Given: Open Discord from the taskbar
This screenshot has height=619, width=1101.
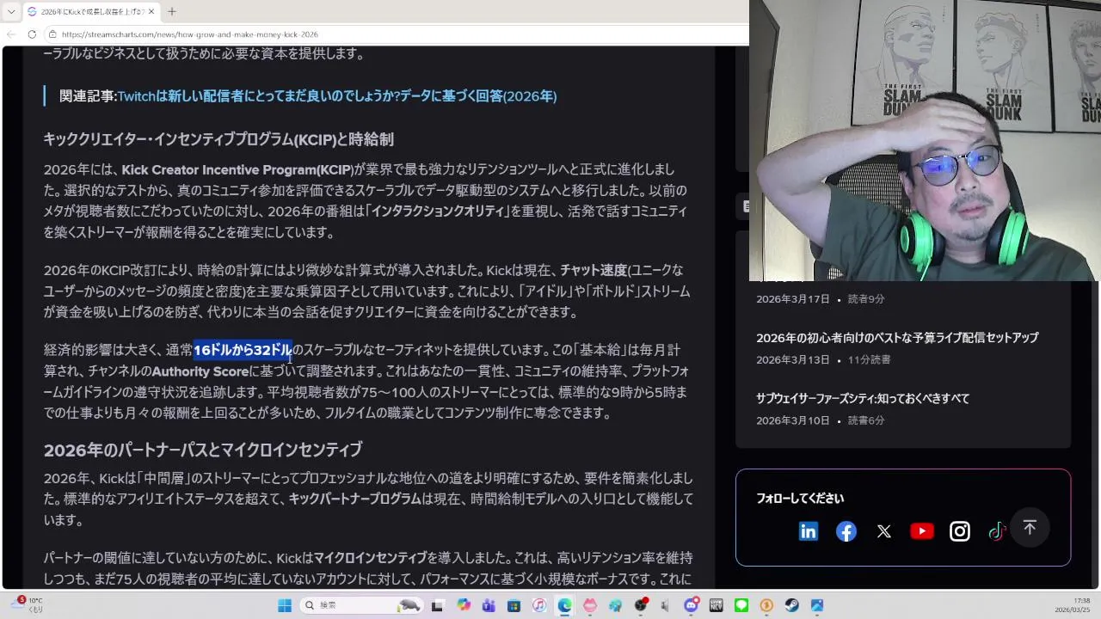Looking at the screenshot, I should [691, 605].
